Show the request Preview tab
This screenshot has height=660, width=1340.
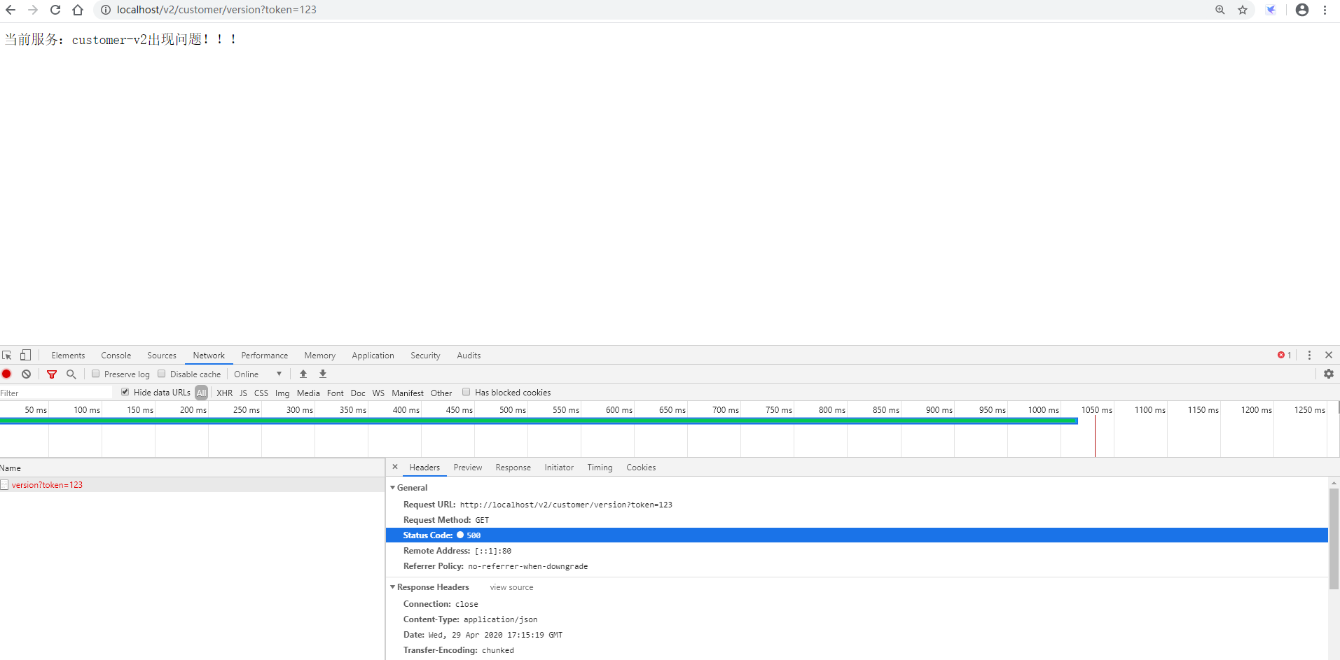[x=468, y=468]
